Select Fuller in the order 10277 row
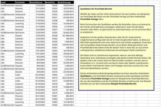 click(22, 81)
